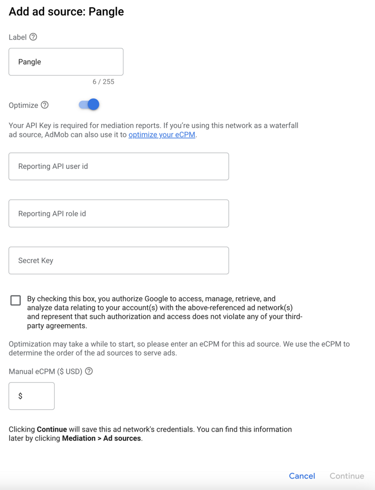Click the Manual eCPM dollar input
This screenshot has height=490, width=375.
pyautogui.click(x=31, y=396)
